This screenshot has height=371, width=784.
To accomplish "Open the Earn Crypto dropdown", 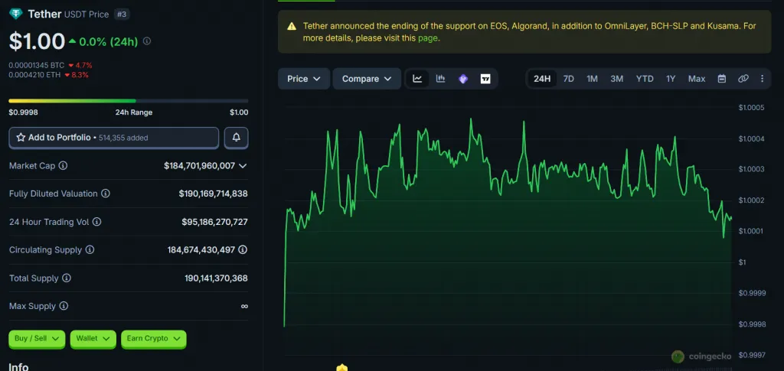I will pos(153,339).
